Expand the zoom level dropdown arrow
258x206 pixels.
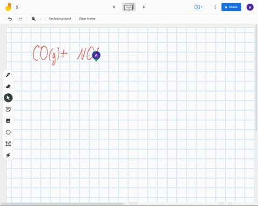point(40,19)
